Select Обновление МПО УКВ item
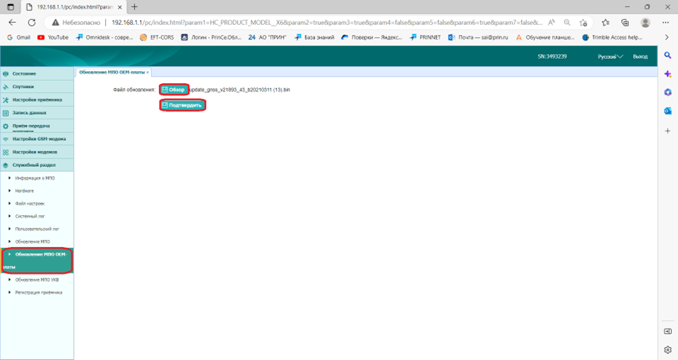This screenshot has width=678, height=360. [37, 280]
